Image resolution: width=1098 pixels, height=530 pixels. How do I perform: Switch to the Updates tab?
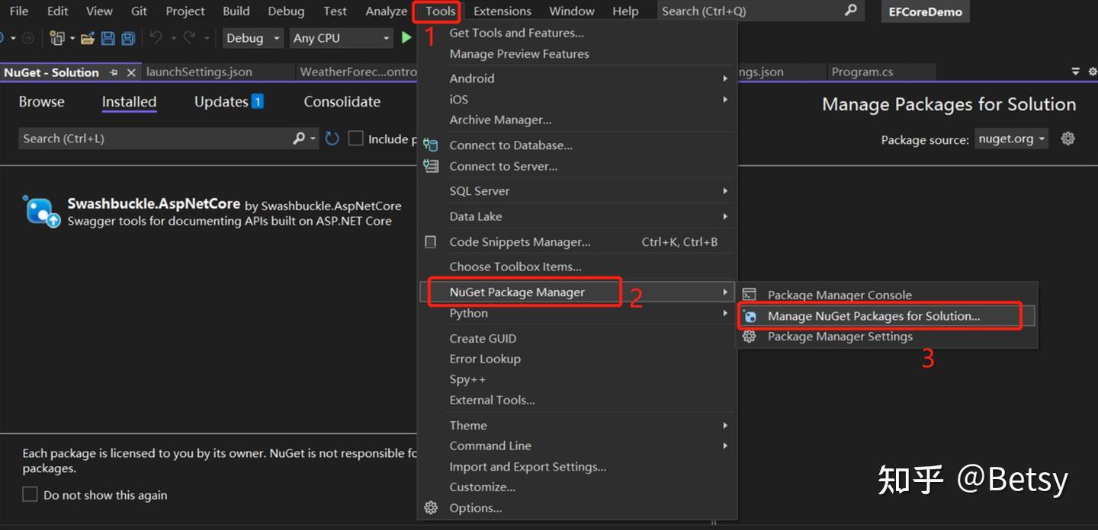point(227,102)
